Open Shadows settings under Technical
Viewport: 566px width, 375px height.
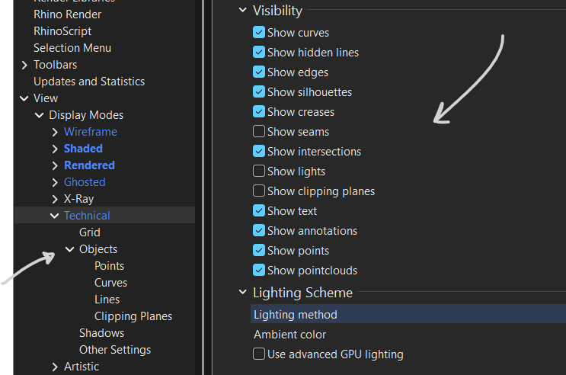coord(101,333)
